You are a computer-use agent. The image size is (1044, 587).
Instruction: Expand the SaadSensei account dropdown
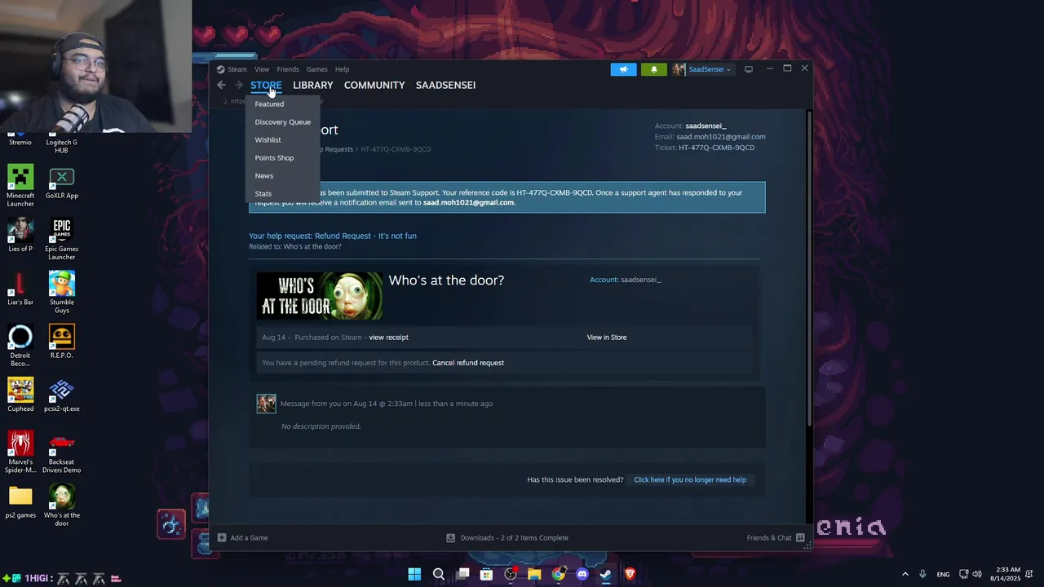(x=710, y=69)
